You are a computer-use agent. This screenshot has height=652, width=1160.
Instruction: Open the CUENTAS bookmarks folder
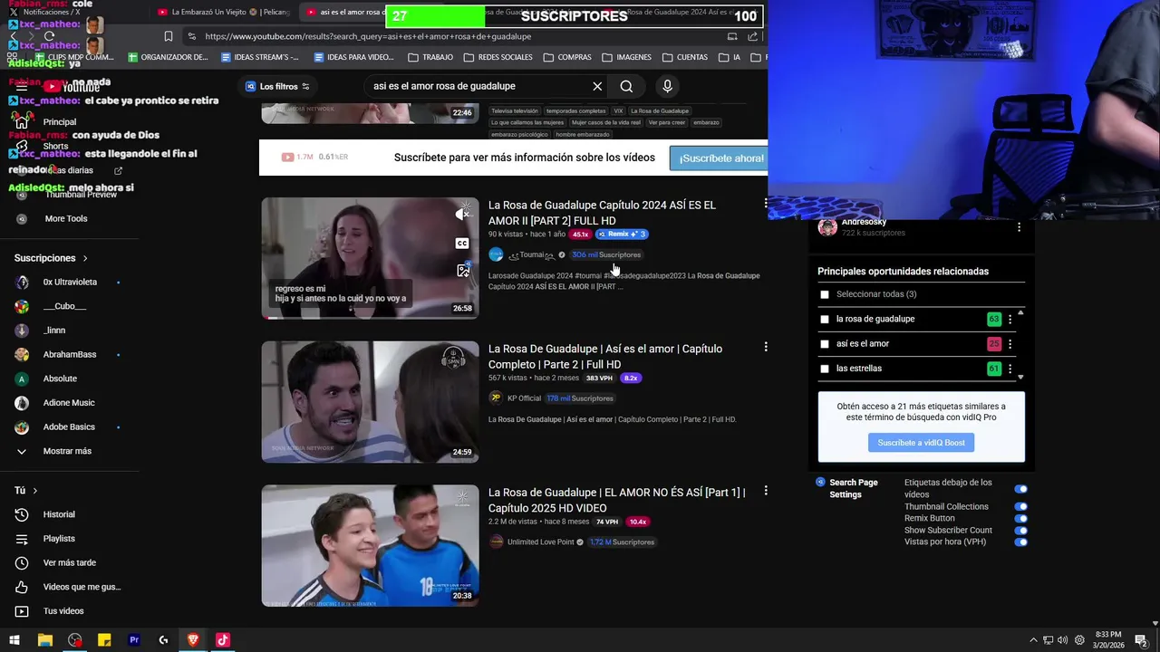coord(684,57)
